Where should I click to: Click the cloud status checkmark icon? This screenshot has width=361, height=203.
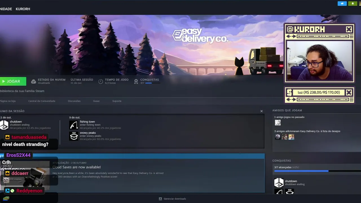(x=34, y=81)
